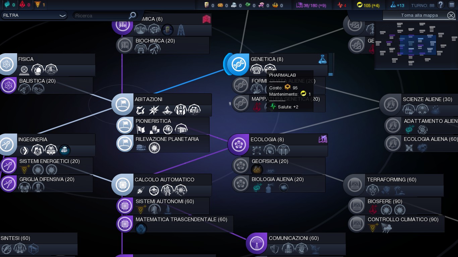Click the telescope building icon under Biochimica

(x=154, y=49)
